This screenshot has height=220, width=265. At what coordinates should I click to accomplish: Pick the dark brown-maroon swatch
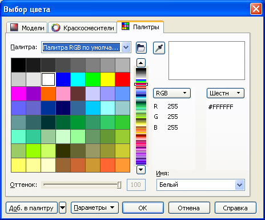[x=78, y=94]
